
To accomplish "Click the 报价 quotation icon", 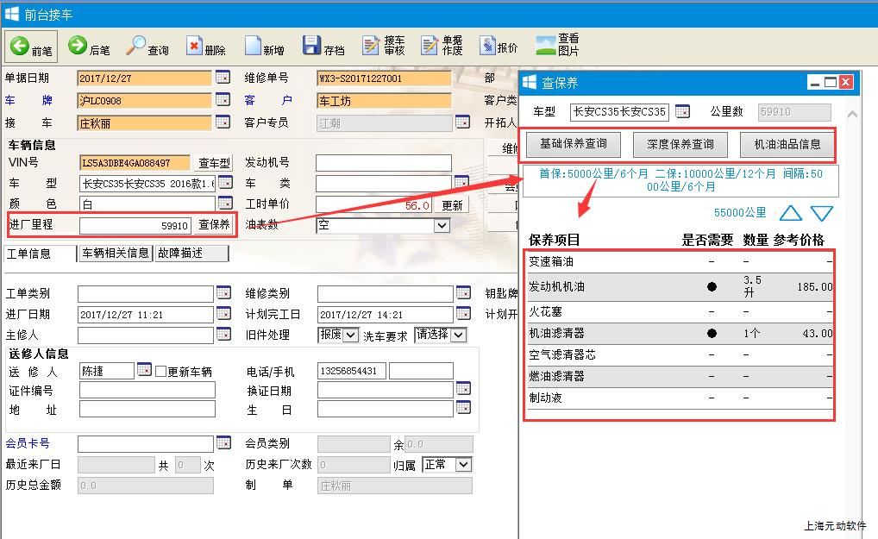I will [x=487, y=46].
